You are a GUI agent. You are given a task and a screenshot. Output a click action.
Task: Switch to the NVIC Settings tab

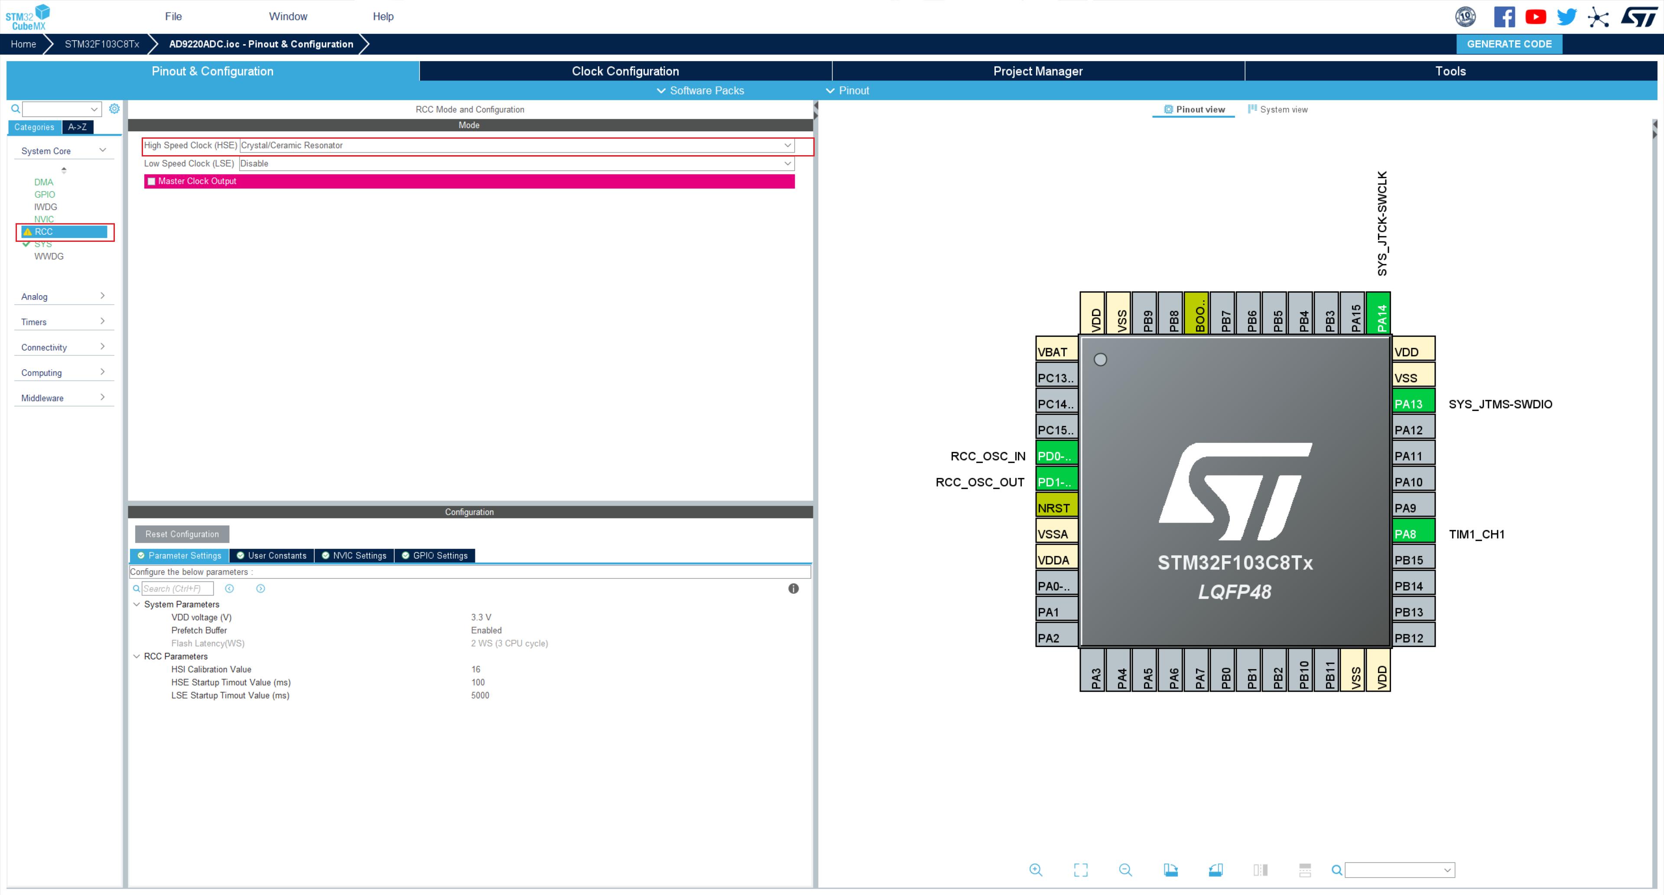coord(354,555)
